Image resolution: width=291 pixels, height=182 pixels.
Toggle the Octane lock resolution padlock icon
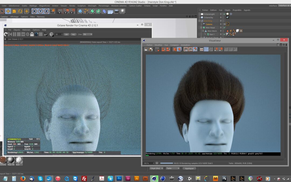click(x=32, y=34)
